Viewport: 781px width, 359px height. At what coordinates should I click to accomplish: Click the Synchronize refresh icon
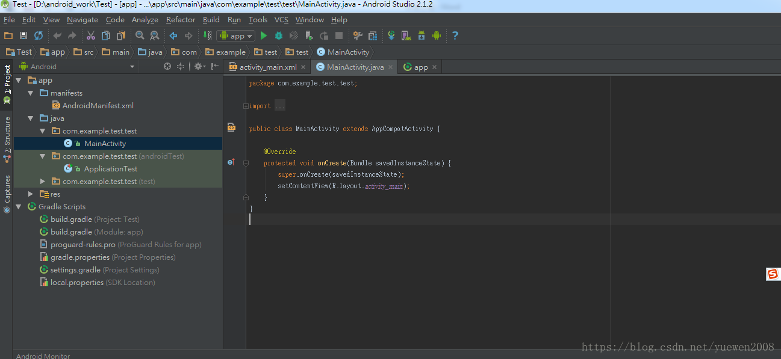click(39, 36)
